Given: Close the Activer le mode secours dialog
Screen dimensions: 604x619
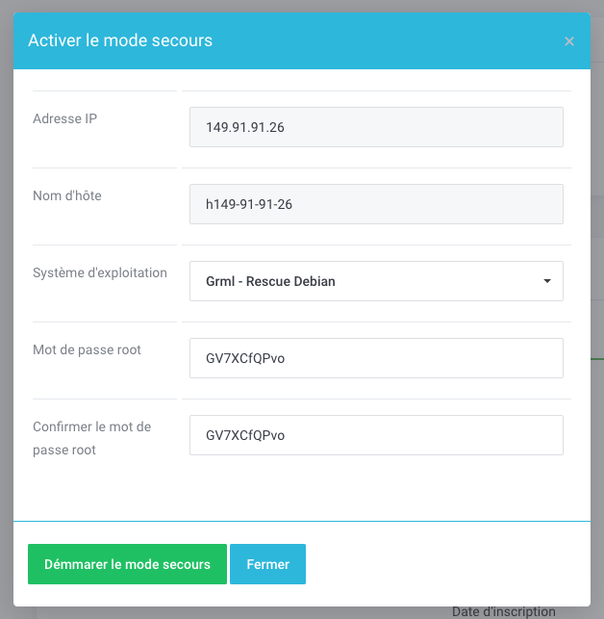Looking at the screenshot, I should pyautogui.click(x=568, y=41).
